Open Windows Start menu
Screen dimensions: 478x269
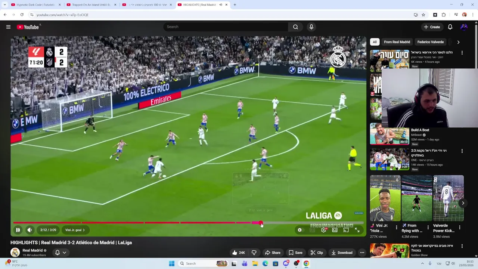click(171, 263)
